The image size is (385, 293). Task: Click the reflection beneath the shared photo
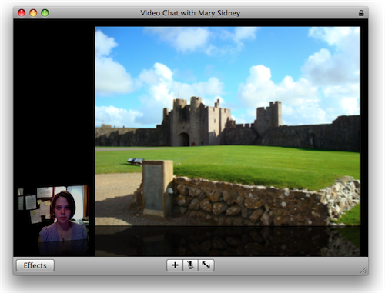[x=227, y=241]
